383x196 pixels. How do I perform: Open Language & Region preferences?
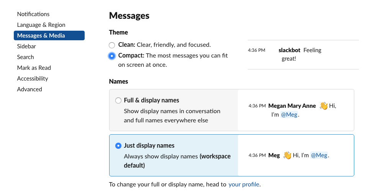point(41,25)
